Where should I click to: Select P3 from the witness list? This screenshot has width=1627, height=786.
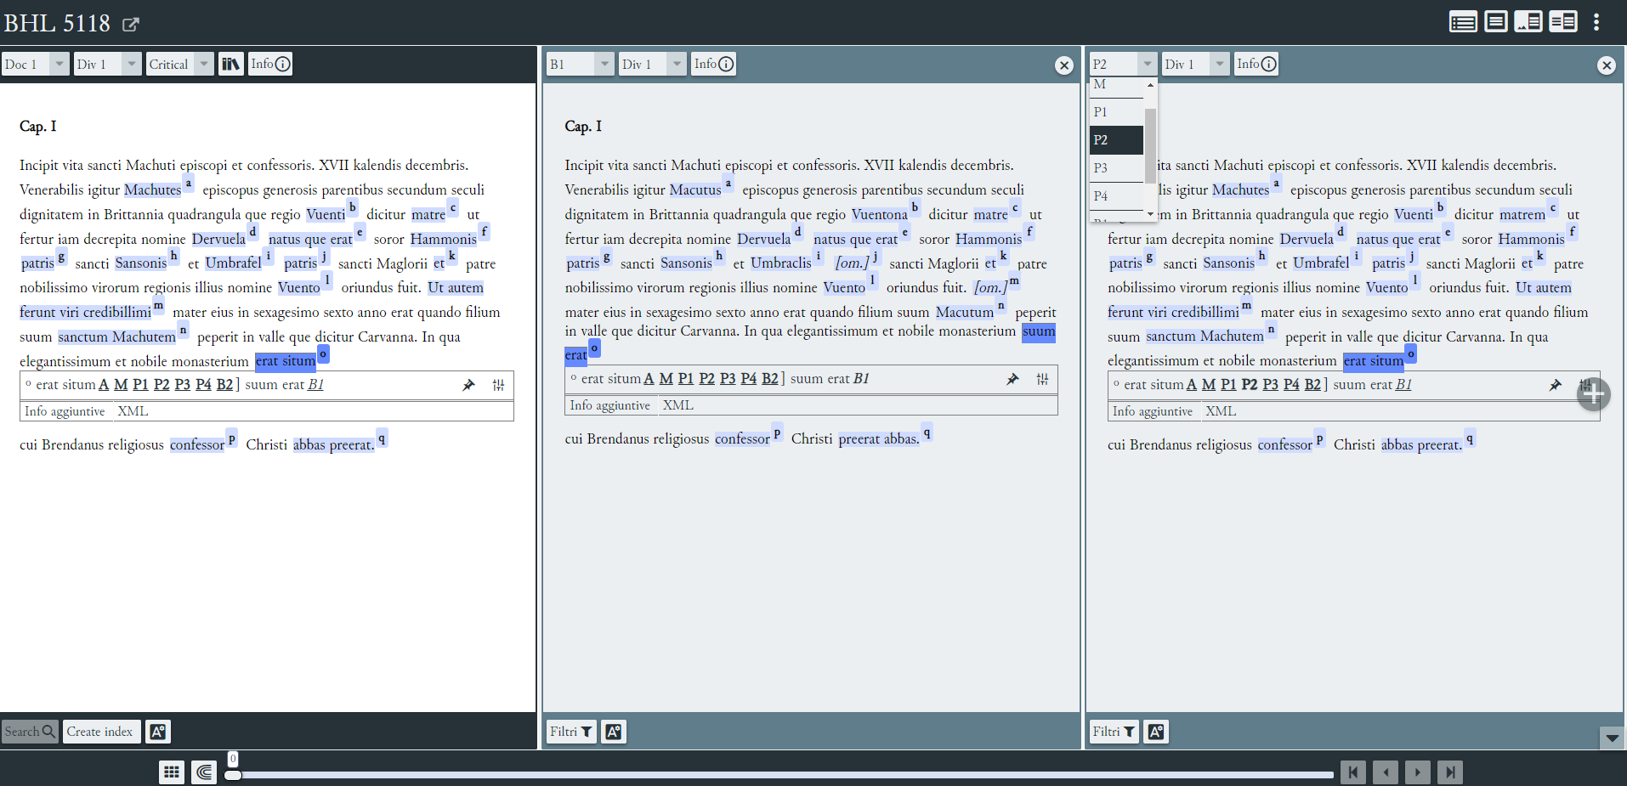[x=1101, y=167]
